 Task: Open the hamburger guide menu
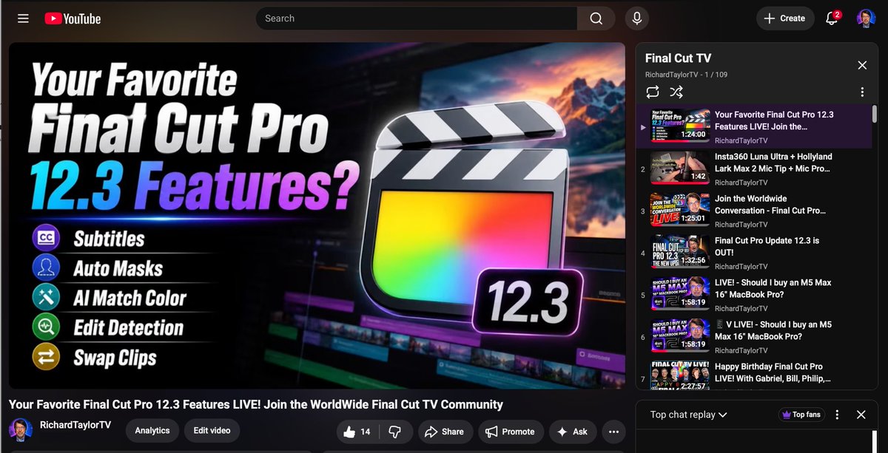23,18
